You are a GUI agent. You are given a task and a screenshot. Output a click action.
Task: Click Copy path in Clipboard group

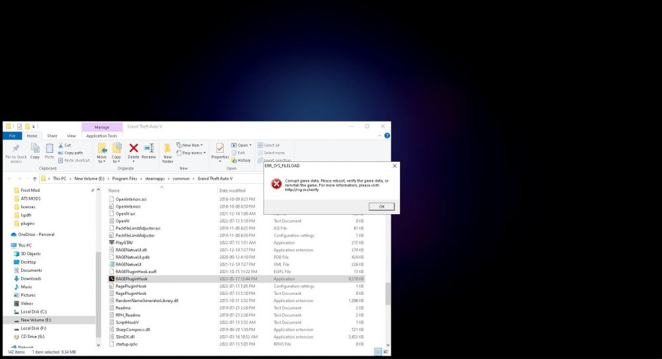click(71, 153)
